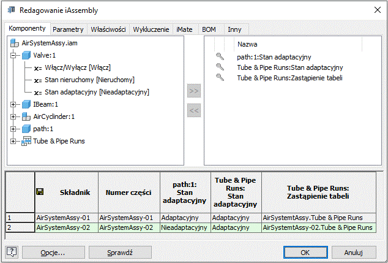Click Tube & Pipe Runs: Zastąpienie tabeli header
The height and width of the screenshot is (263, 388).
point(319,192)
